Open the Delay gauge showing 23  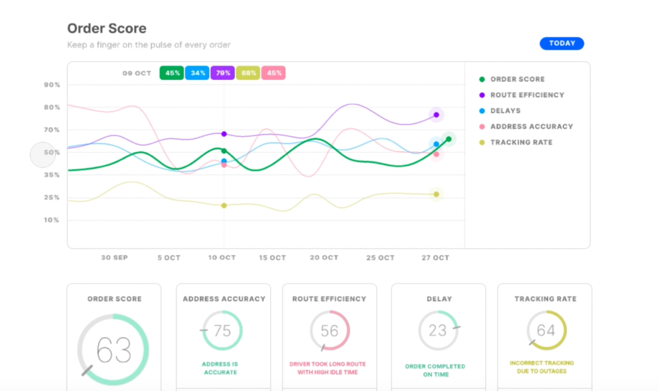click(438, 330)
